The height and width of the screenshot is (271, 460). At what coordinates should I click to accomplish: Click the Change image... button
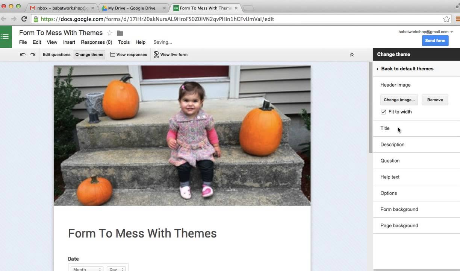pyautogui.click(x=399, y=100)
